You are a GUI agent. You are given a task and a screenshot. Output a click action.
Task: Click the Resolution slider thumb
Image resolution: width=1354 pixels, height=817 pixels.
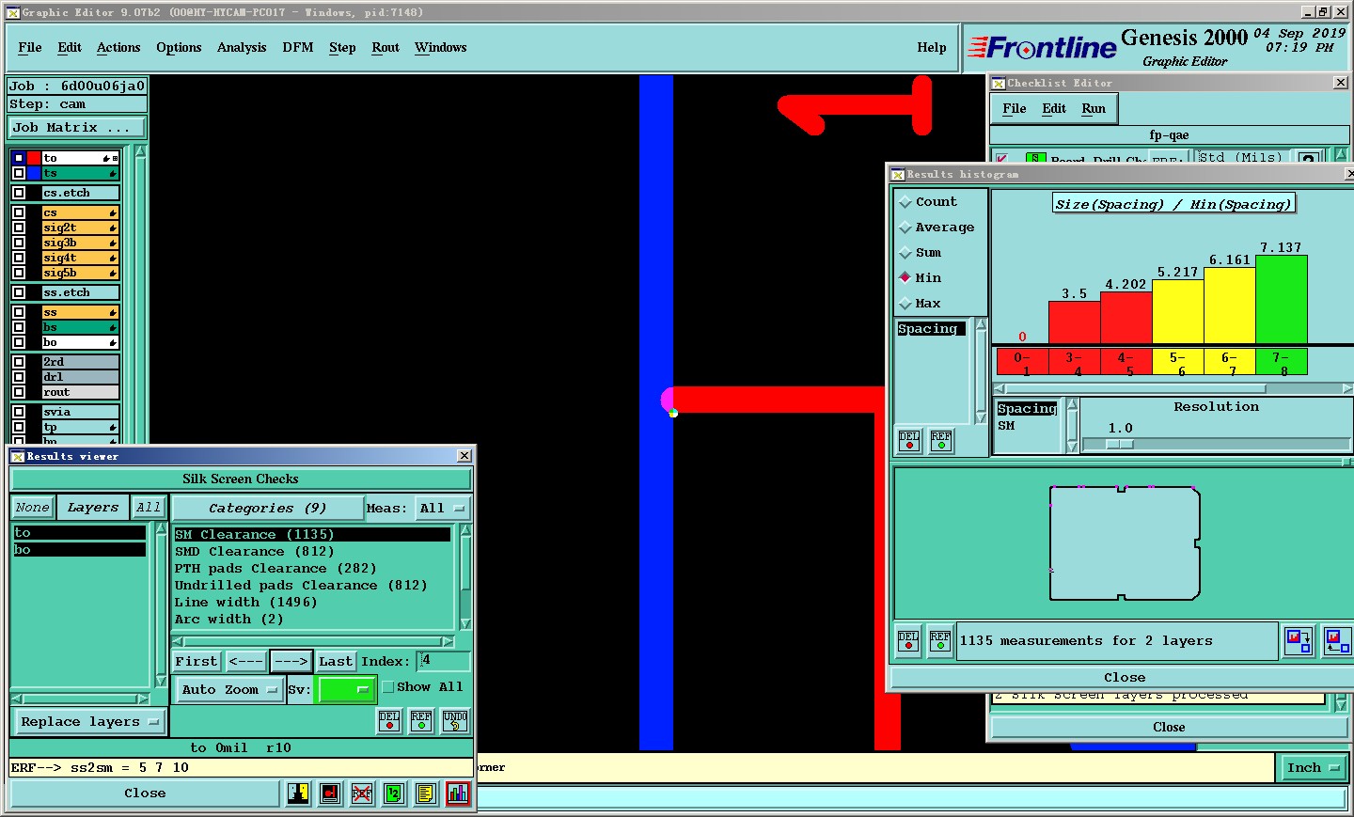pos(1119,445)
